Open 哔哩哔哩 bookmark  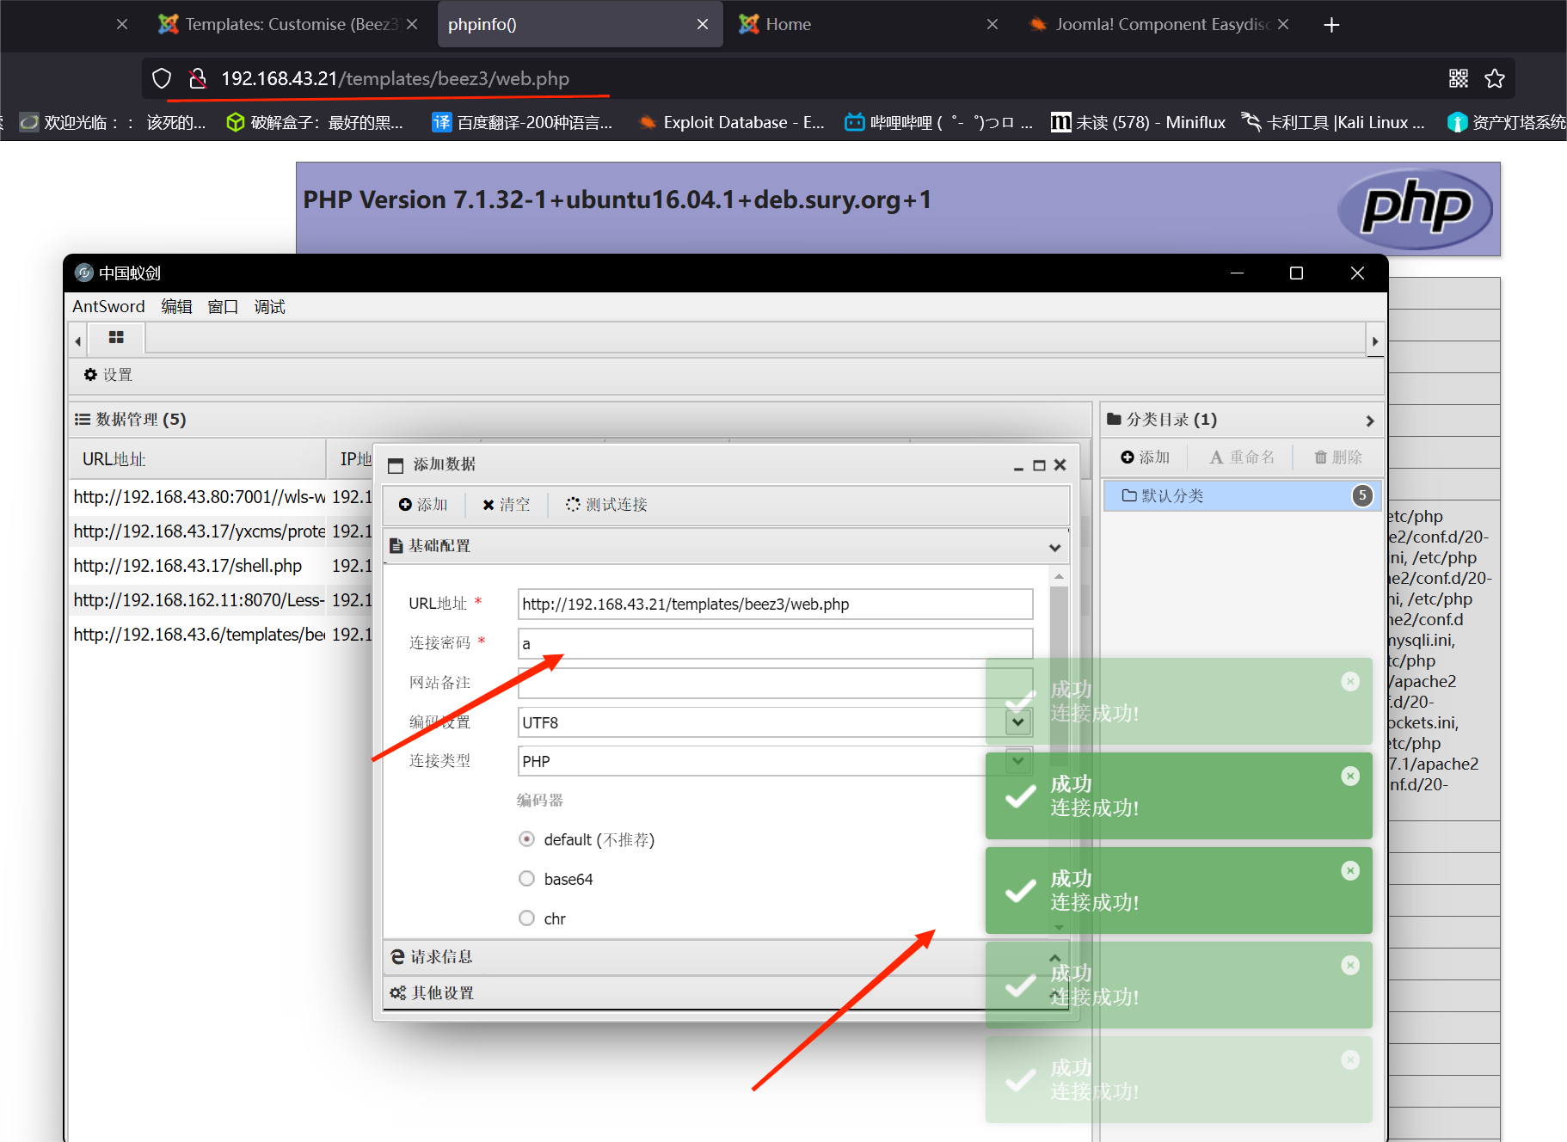click(x=938, y=123)
